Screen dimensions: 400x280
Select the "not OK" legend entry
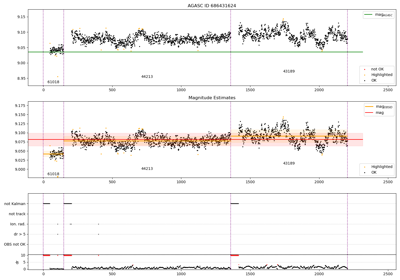pyautogui.click(x=377, y=69)
